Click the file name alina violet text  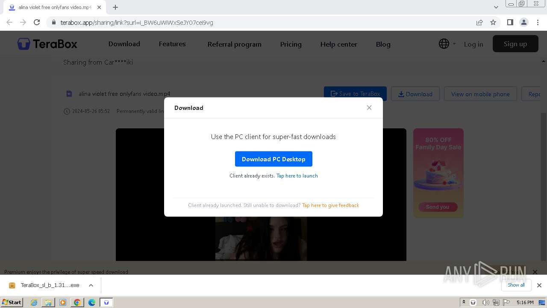[124, 94]
